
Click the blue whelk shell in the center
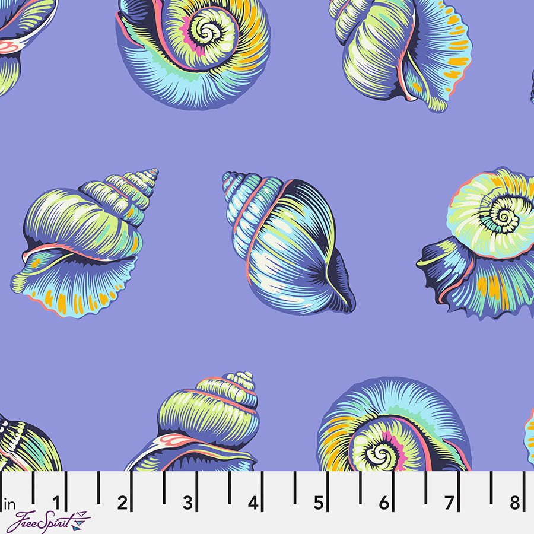288,240
